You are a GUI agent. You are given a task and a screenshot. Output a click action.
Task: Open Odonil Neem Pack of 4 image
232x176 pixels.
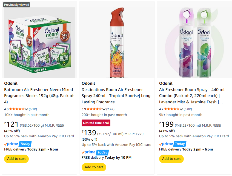click(x=39, y=42)
